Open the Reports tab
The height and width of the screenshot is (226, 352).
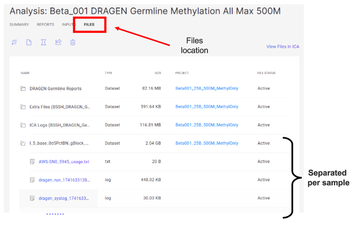(x=45, y=25)
